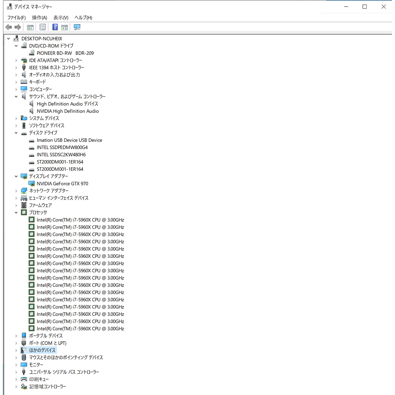Click the プロセッサ green square icon
Screen dimensions: 395x395
[x=24, y=212]
